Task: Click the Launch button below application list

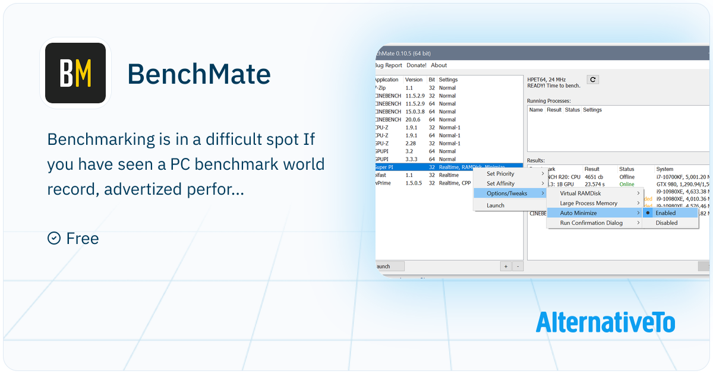Action: (x=390, y=267)
